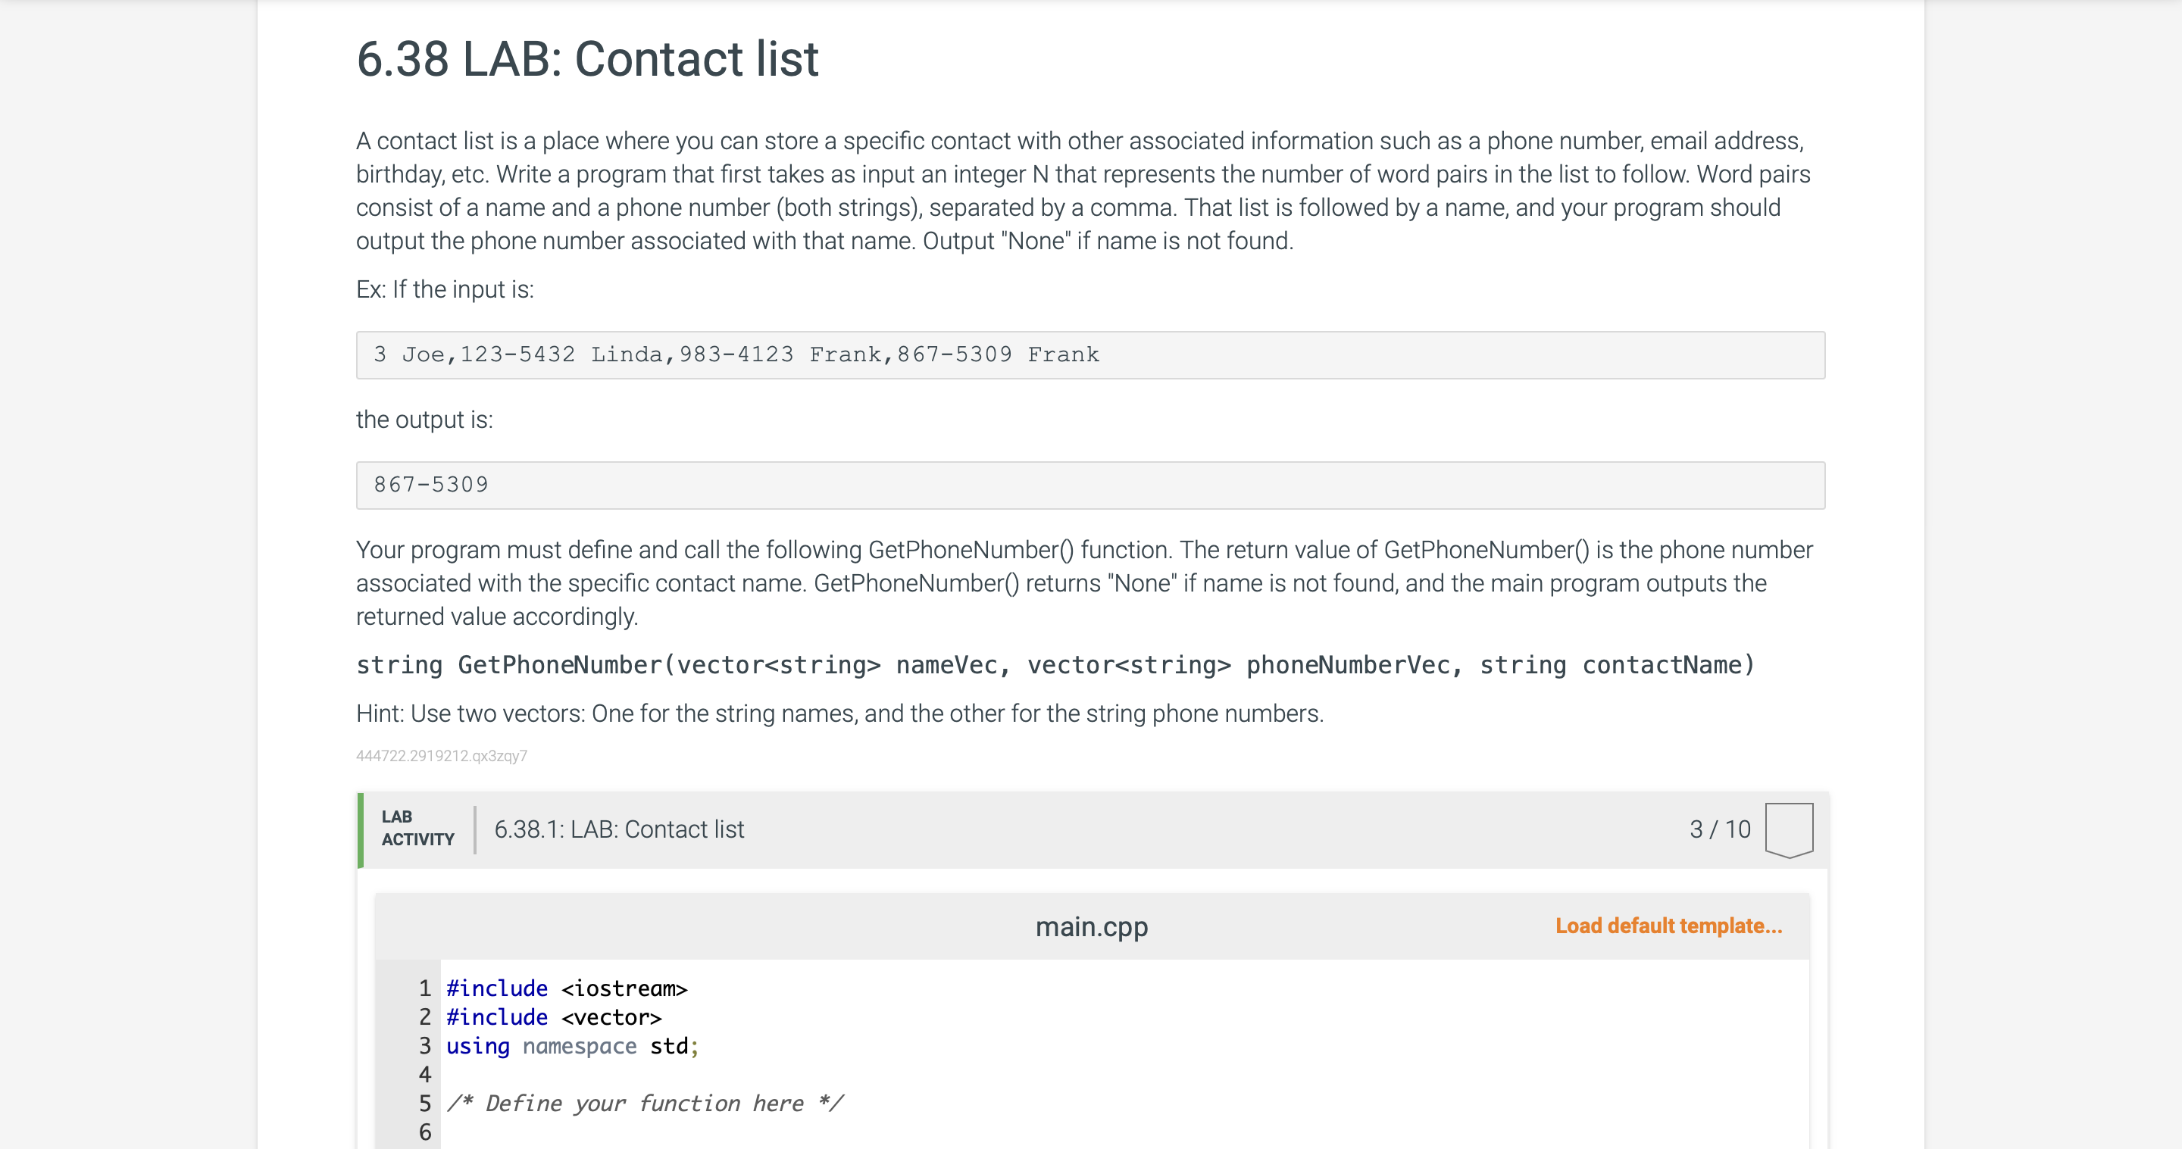Screen dimensions: 2182x1149
Task: Click the main.cpp file title
Action: pyautogui.click(x=1091, y=926)
